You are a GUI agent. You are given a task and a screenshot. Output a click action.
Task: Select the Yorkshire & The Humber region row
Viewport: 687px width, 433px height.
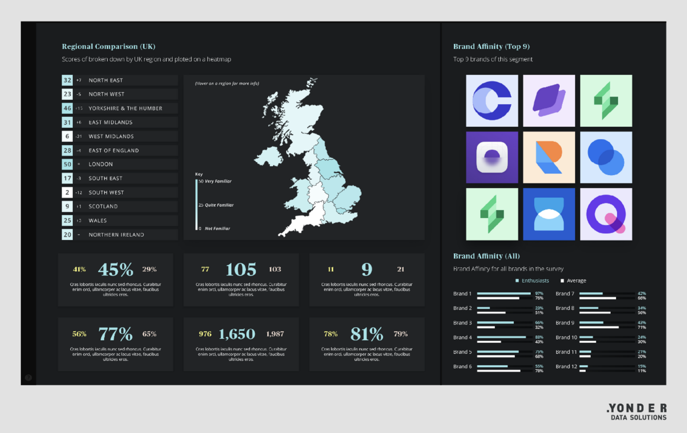pyautogui.click(x=119, y=108)
